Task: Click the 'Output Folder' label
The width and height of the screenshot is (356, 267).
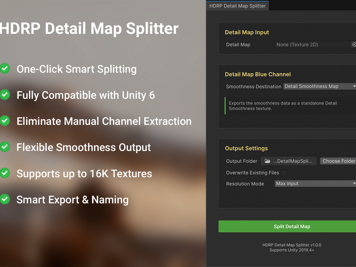Action: [x=242, y=161]
